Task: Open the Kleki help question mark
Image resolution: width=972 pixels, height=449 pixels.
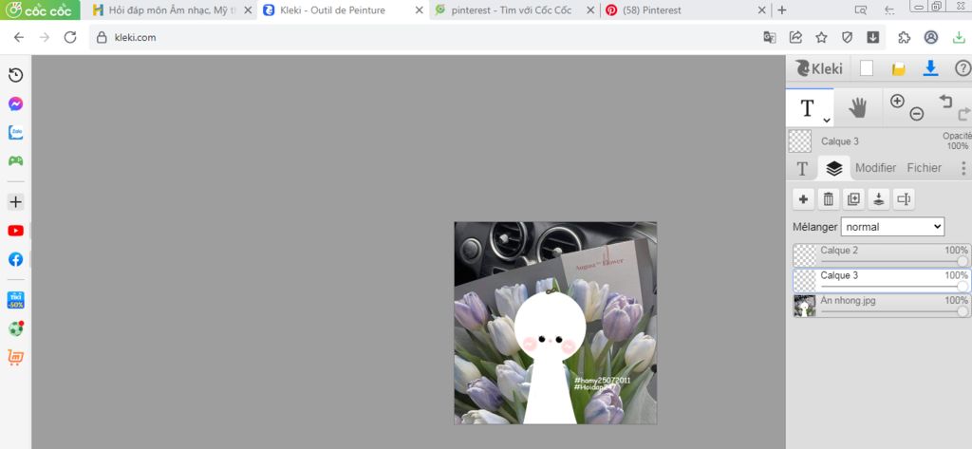Action: pos(963,68)
